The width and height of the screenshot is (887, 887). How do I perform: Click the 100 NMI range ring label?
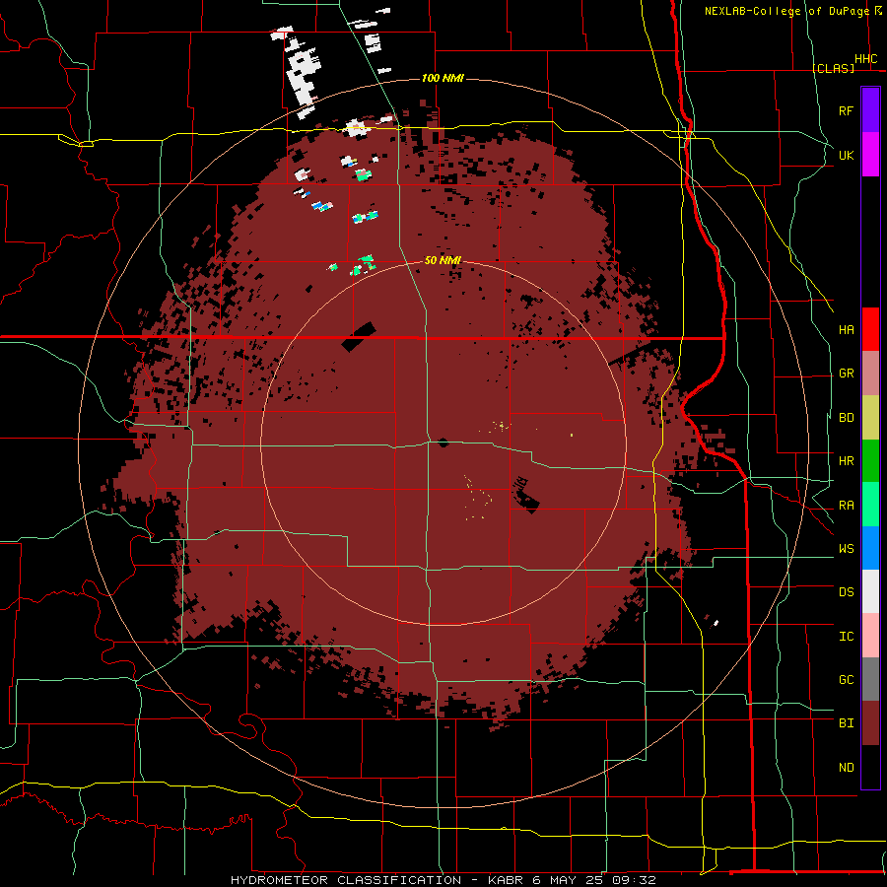tap(443, 78)
